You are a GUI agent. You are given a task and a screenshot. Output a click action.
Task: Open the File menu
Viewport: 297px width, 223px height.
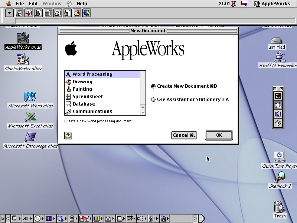(x=20, y=4)
